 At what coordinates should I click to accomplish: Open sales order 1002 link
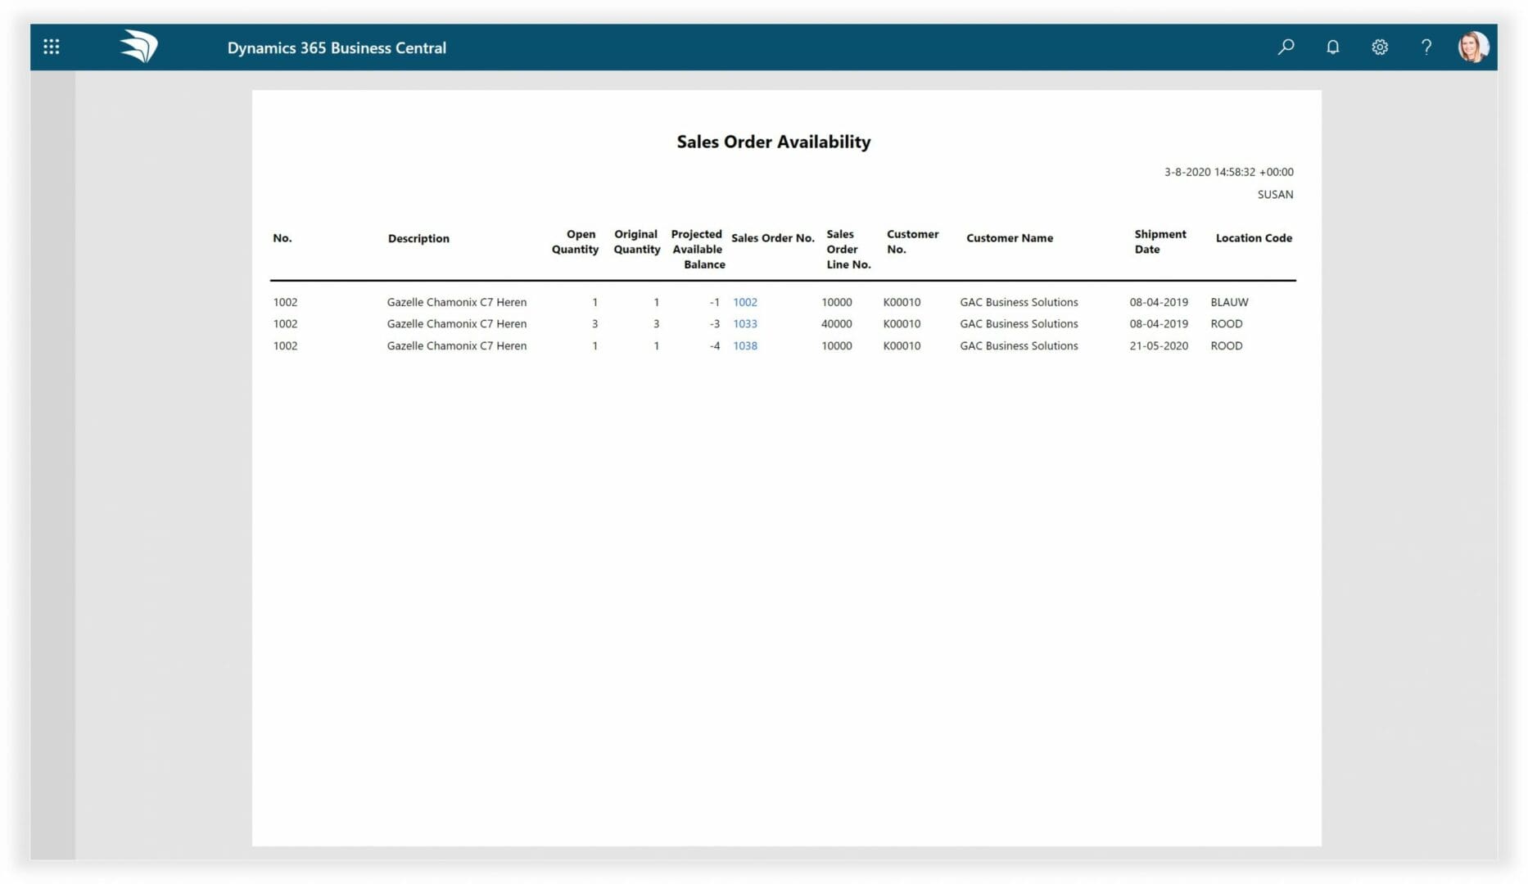[x=744, y=302]
